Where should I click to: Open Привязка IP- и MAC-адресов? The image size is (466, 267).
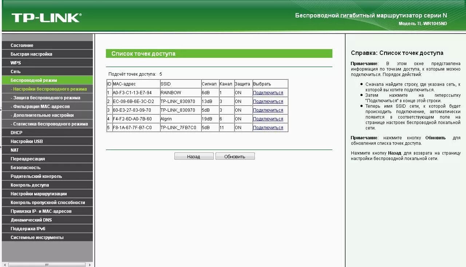(x=47, y=211)
